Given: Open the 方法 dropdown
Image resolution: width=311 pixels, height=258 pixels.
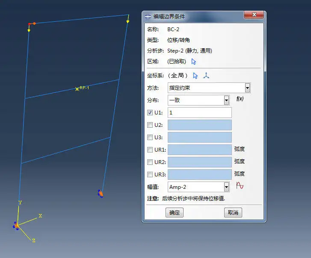Looking at the screenshot, I should click(x=247, y=88).
